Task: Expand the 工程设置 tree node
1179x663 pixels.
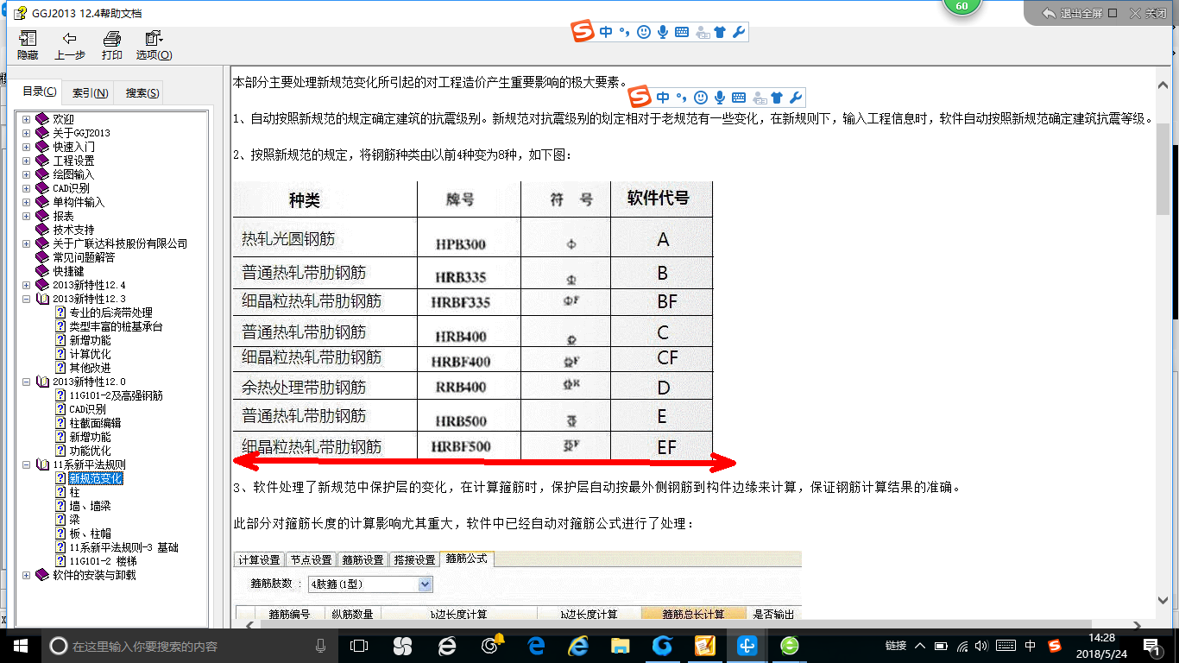Action: [x=27, y=161]
